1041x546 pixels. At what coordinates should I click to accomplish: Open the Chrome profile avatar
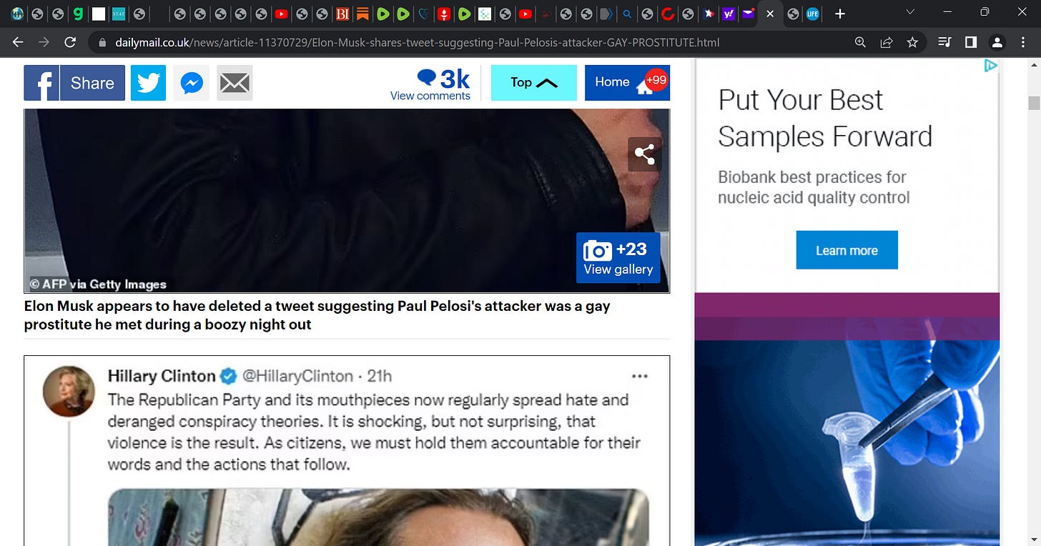click(997, 42)
